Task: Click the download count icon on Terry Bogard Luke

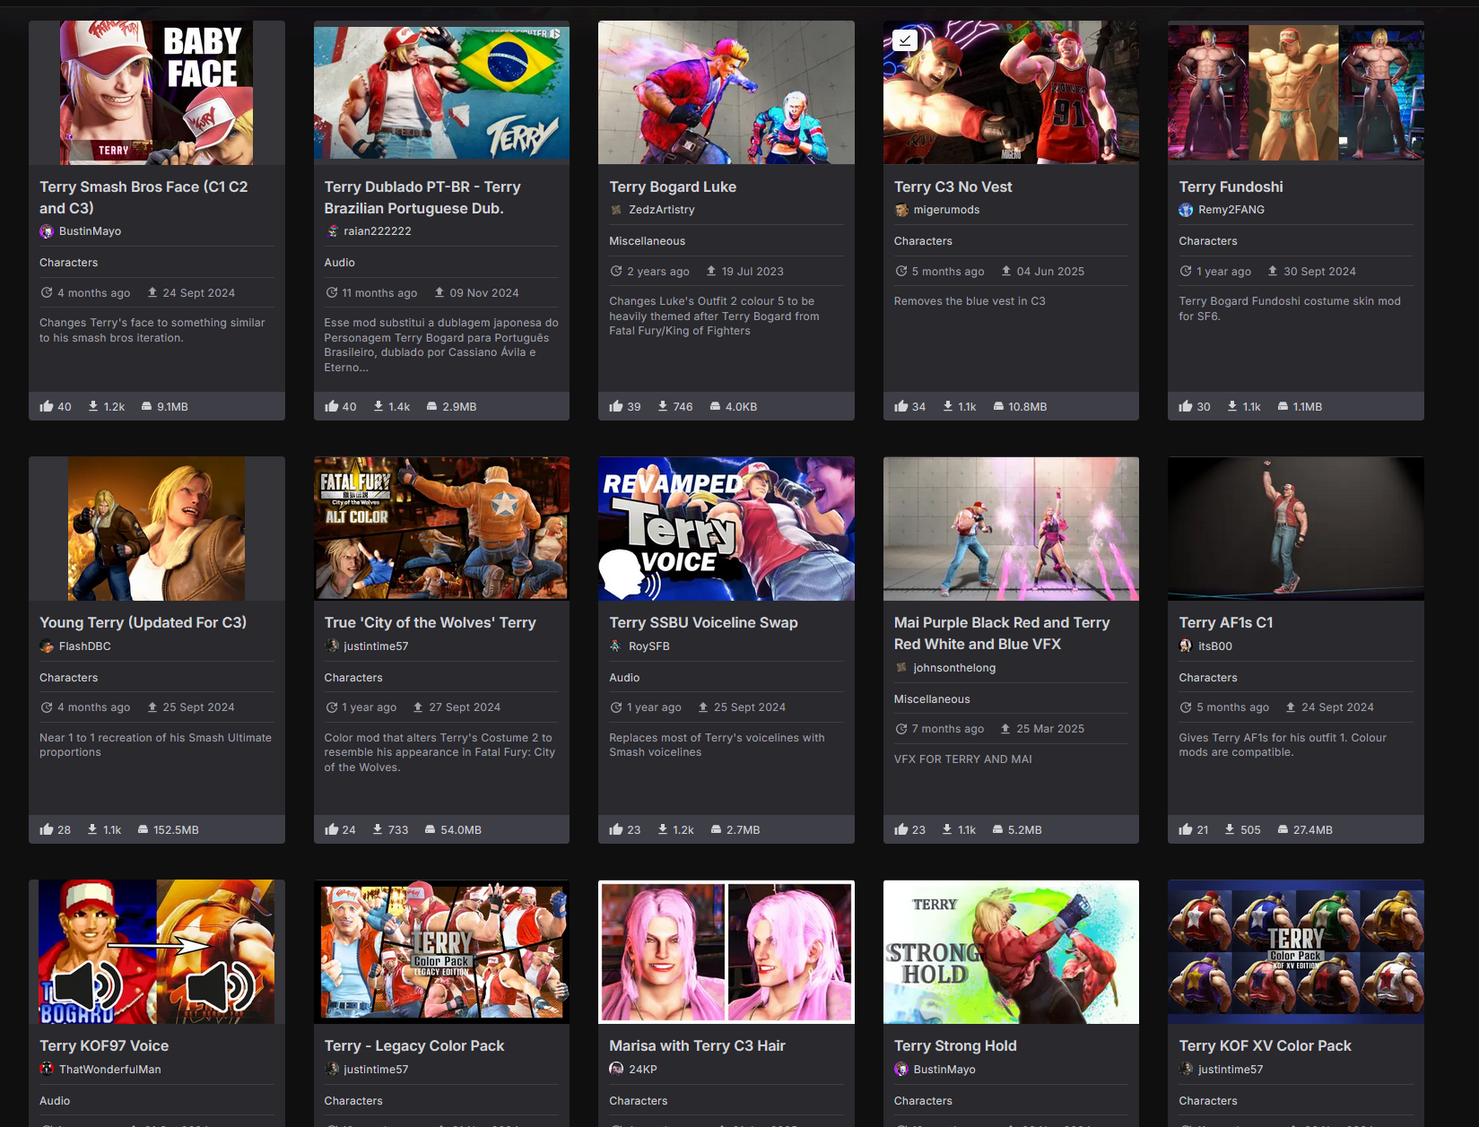Action: point(663,406)
